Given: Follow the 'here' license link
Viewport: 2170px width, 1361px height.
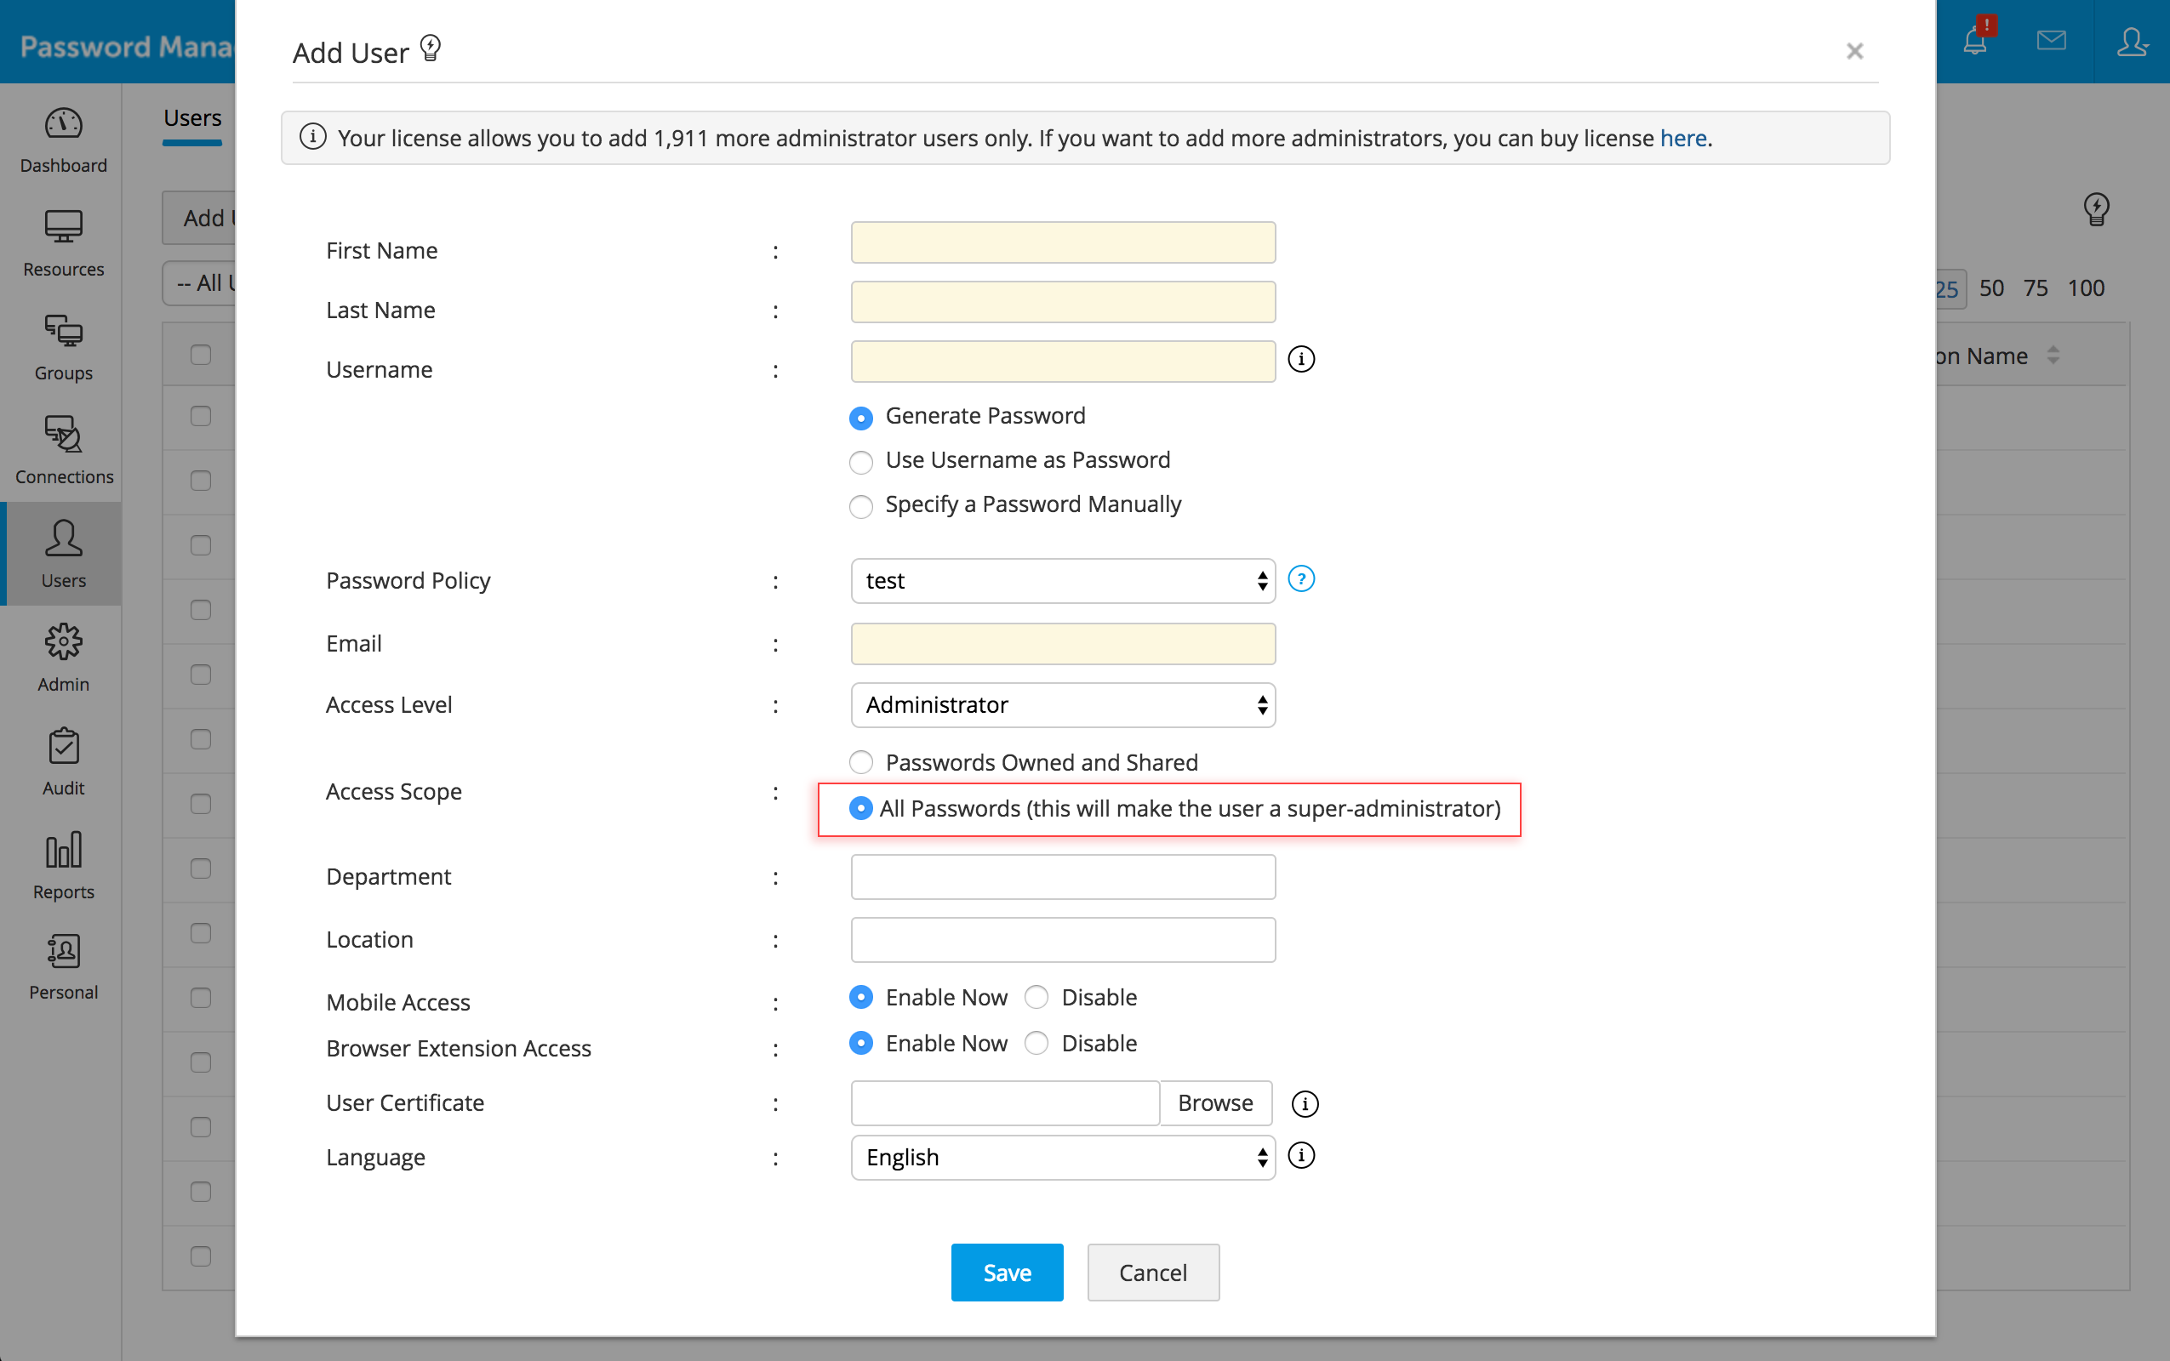Looking at the screenshot, I should (x=1683, y=138).
